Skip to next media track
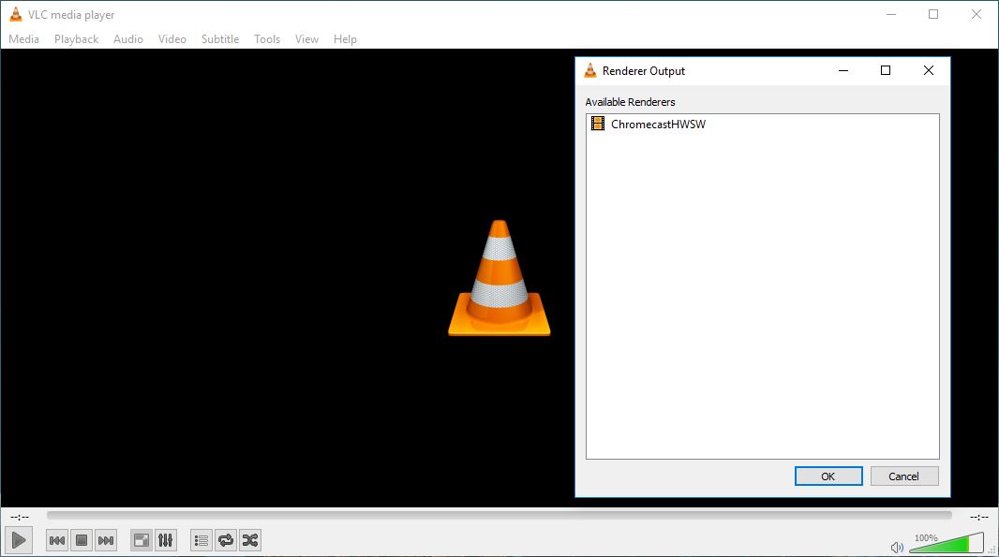 [x=106, y=540]
